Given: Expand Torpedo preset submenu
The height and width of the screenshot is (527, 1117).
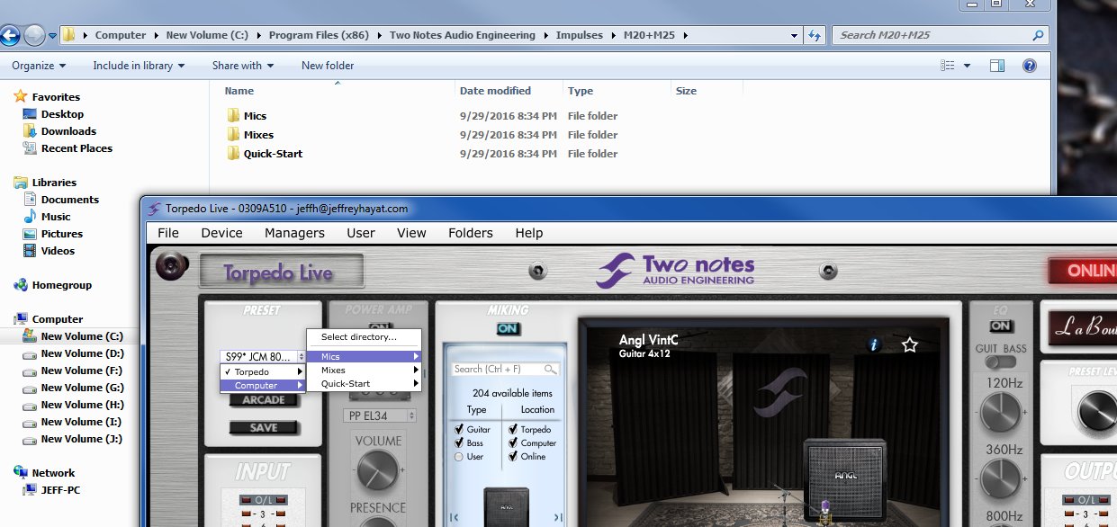Looking at the screenshot, I should [263, 371].
